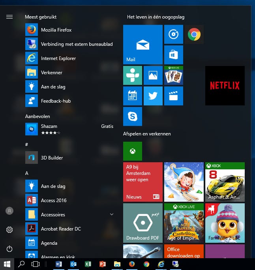Open the Drawboard PDF tile
Viewport: 255px width, 270px height.
click(x=143, y=223)
